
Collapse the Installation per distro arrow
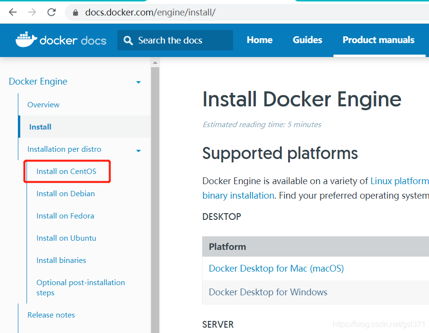(x=138, y=151)
